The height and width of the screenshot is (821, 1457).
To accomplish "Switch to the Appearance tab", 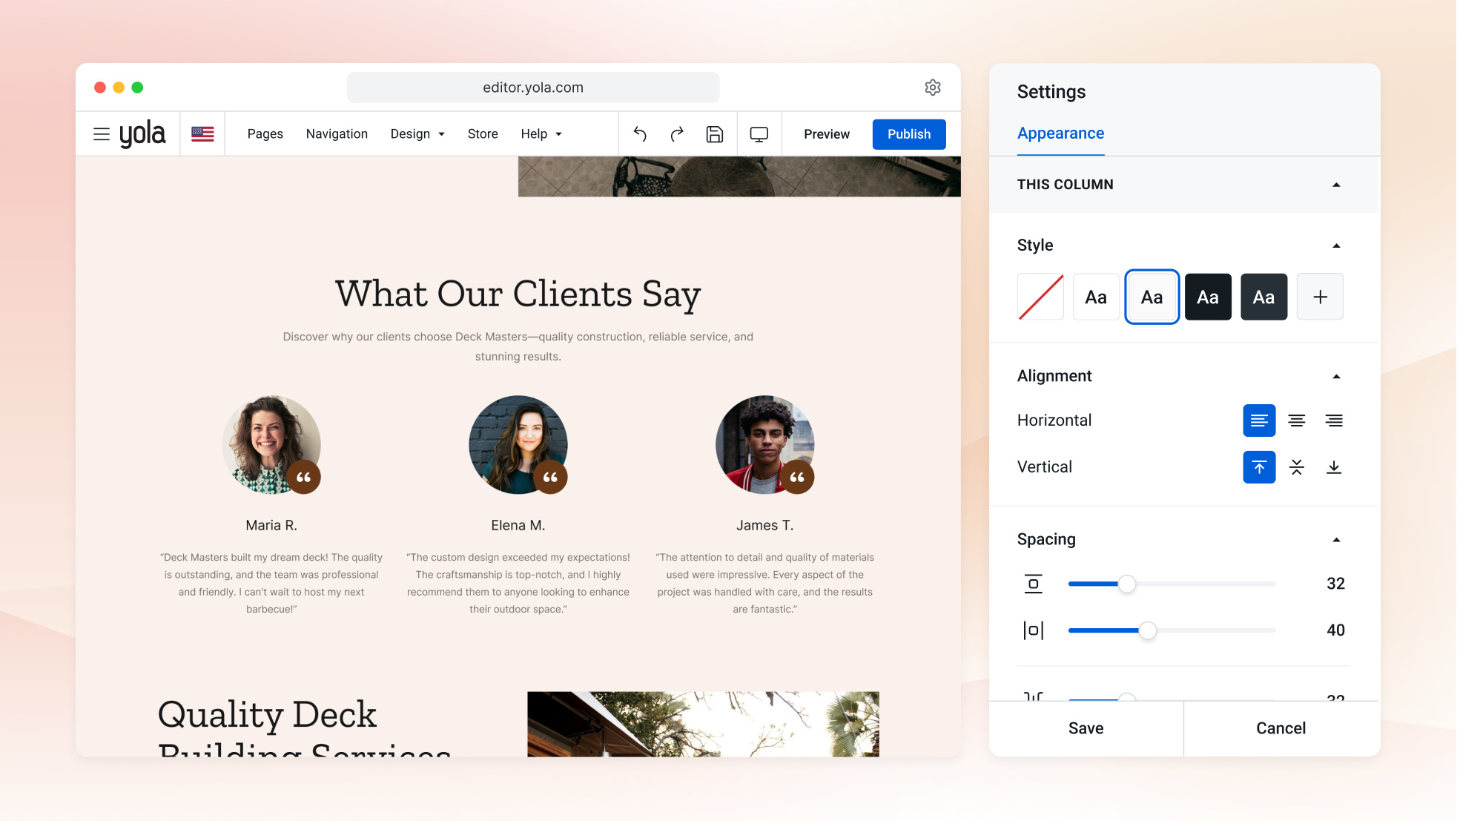I will [x=1060, y=133].
